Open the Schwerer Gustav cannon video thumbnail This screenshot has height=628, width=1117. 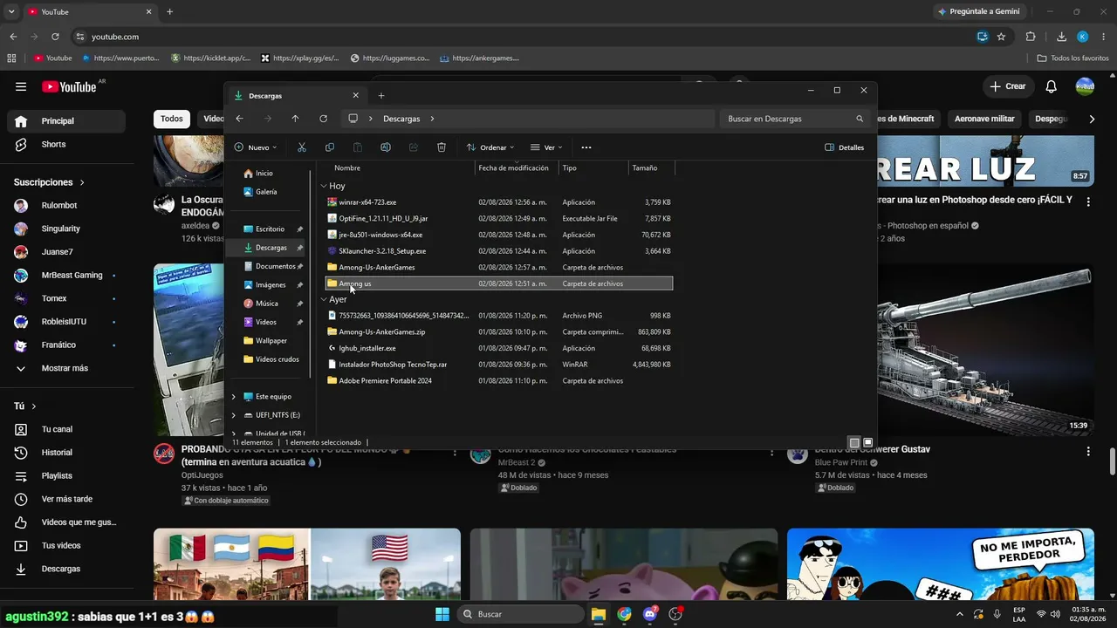pos(940,350)
